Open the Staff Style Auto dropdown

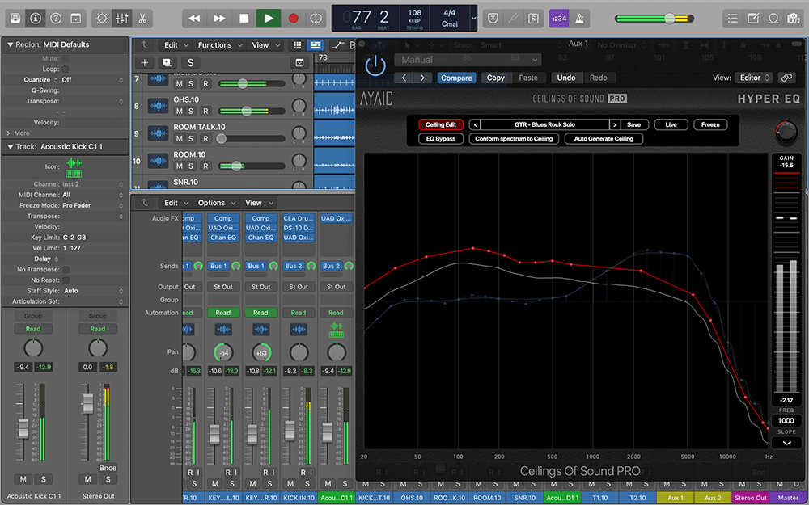pyautogui.click(x=93, y=291)
